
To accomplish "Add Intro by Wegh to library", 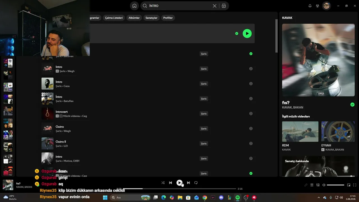I will (251, 69).
